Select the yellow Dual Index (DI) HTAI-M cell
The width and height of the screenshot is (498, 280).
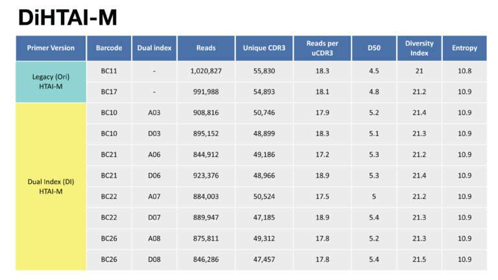coord(51,187)
